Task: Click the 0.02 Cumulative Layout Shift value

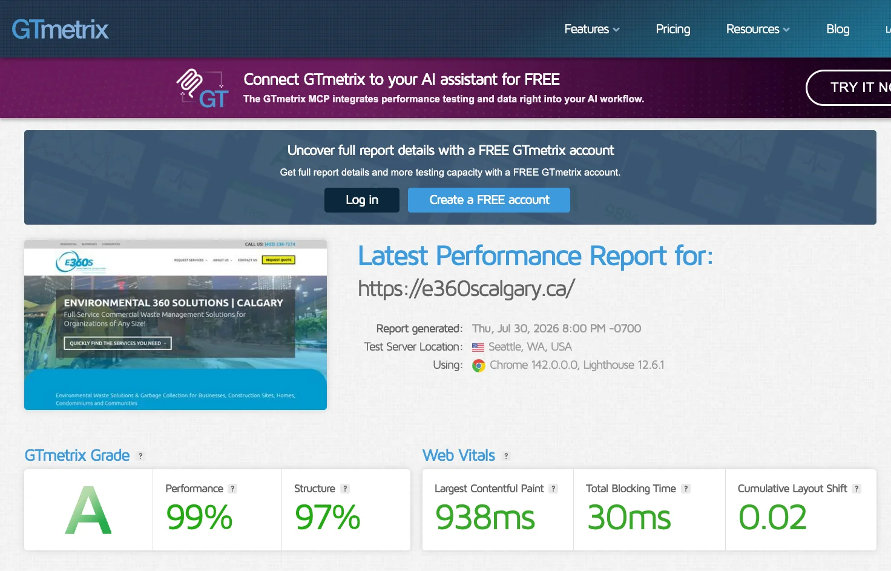Action: [x=772, y=518]
